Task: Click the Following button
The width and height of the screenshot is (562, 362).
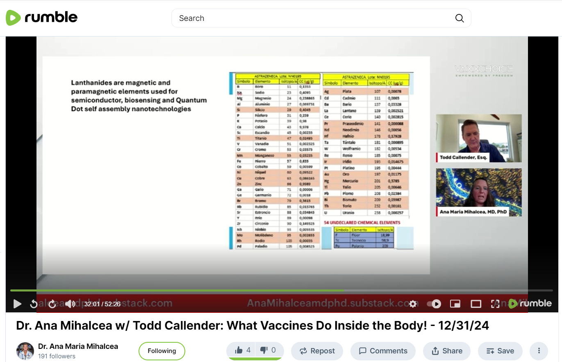Action: (x=162, y=351)
